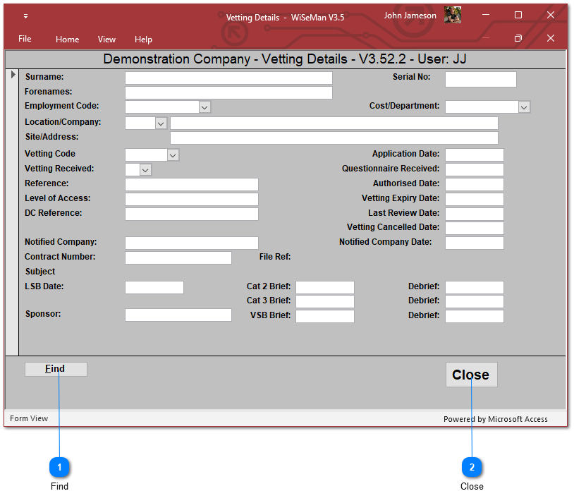This screenshot has height=503, width=574.
Task: Click the inner restore window icon
Action: click(518, 38)
